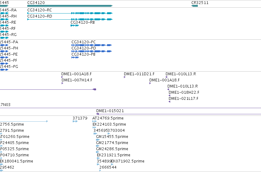Select the DME1-015O21 BAC clone label
261x172 pixels.
pyautogui.click(x=110, y=111)
